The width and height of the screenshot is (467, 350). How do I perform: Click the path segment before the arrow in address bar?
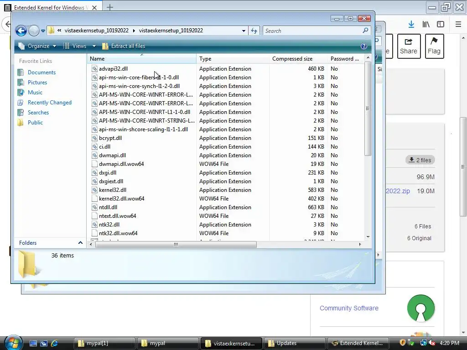pyautogui.click(x=97, y=31)
